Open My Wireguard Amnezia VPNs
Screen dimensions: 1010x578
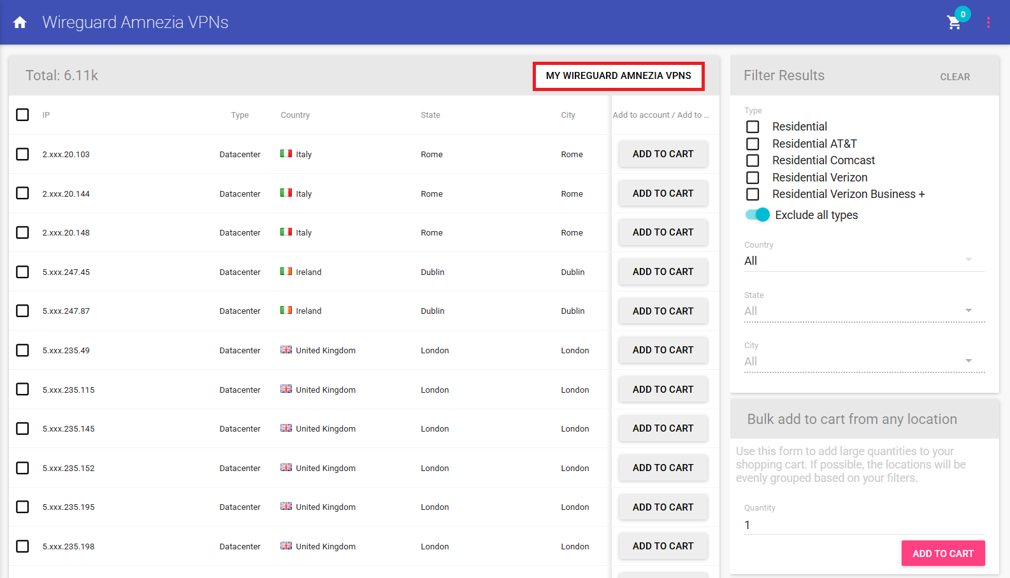click(618, 76)
